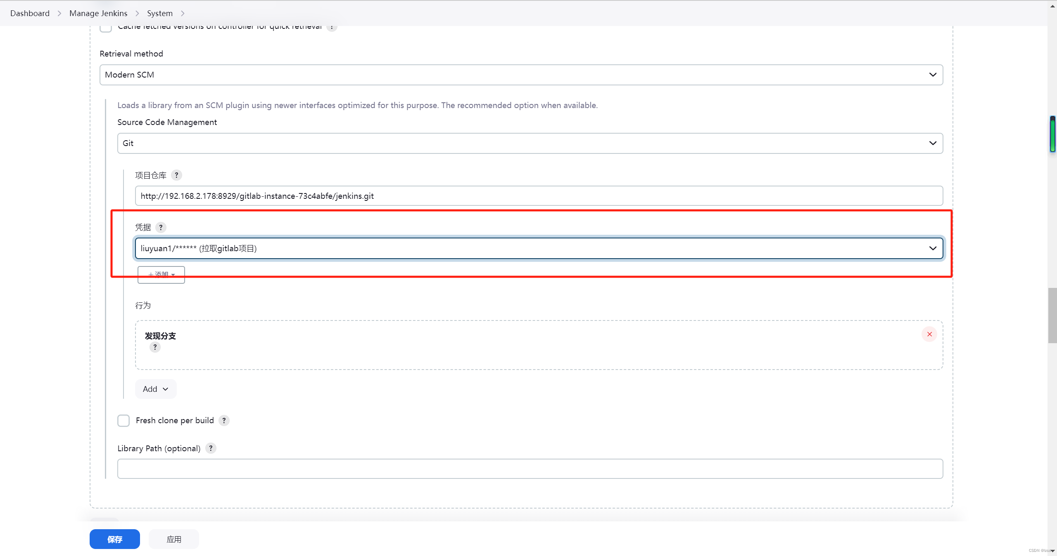The image size is (1057, 556).
Task: Click the breadcrumb arrow after System
Action: pos(183,13)
